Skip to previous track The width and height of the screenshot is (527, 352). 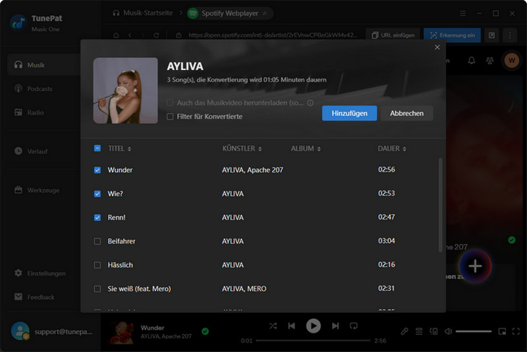tap(292, 326)
